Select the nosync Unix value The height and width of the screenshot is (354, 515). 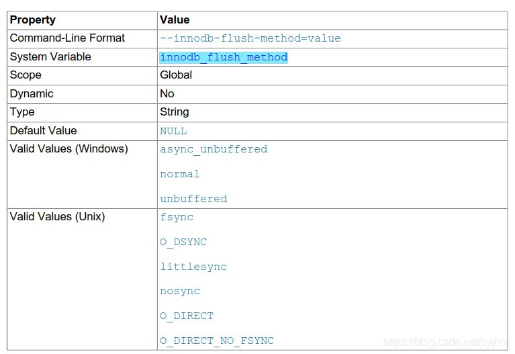point(180,292)
